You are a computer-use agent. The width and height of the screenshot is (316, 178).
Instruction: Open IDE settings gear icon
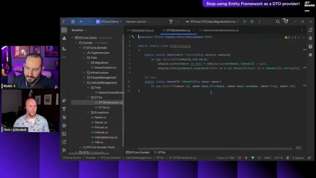click(286, 21)
